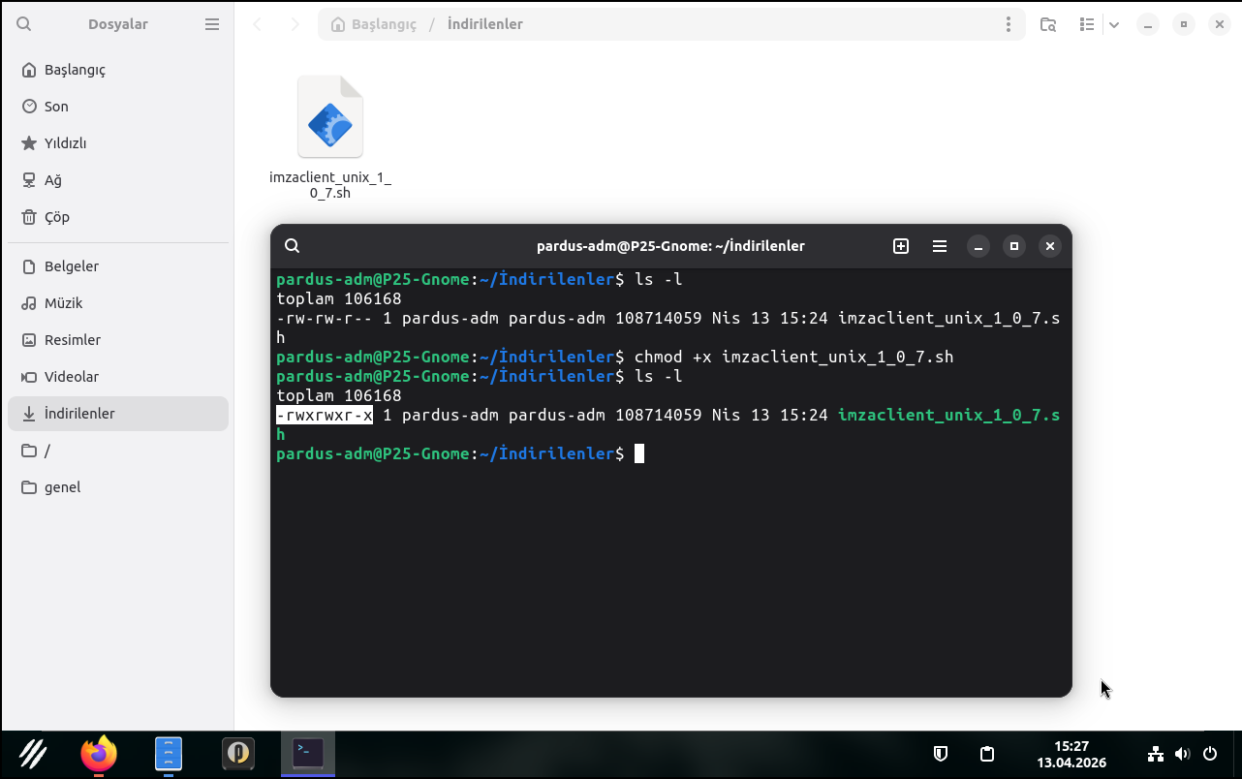Select the imzaclient_unix_1_0_7.sh file icon
Viewport: 1242px width, 779px height.
click(x=330, y=117)
